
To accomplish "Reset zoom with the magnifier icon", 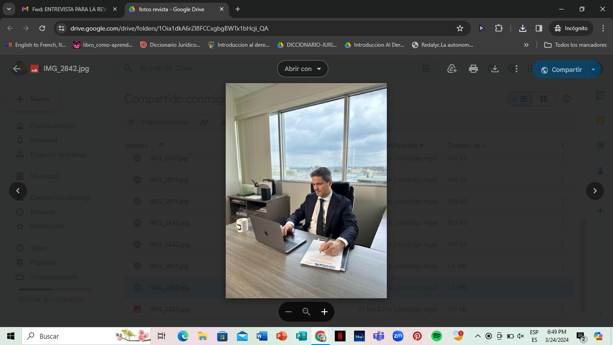I will [x=306, y=312].
